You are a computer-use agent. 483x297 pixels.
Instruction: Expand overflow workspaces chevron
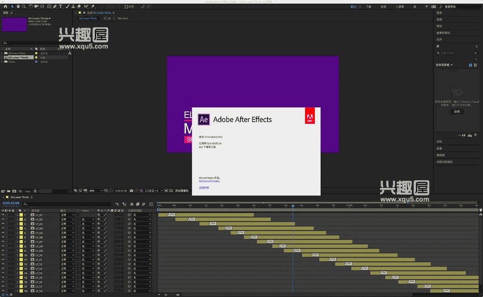[427, 6]
